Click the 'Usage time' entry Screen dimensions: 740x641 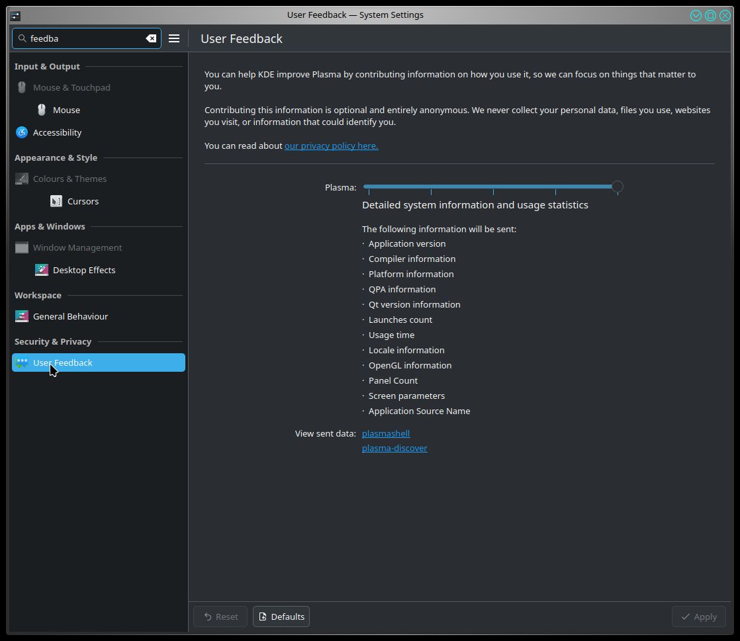391,335
